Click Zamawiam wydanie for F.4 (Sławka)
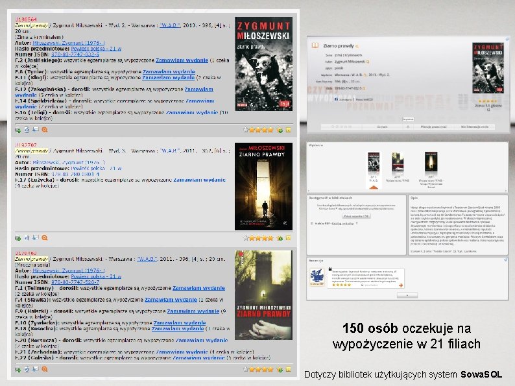This screenshot has width=515, height=386. (x=171, y=300)
